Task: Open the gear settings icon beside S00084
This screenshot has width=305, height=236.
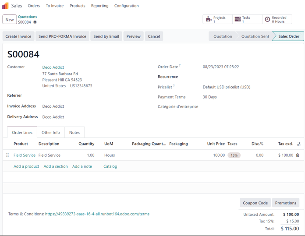Action: point(35,22)
